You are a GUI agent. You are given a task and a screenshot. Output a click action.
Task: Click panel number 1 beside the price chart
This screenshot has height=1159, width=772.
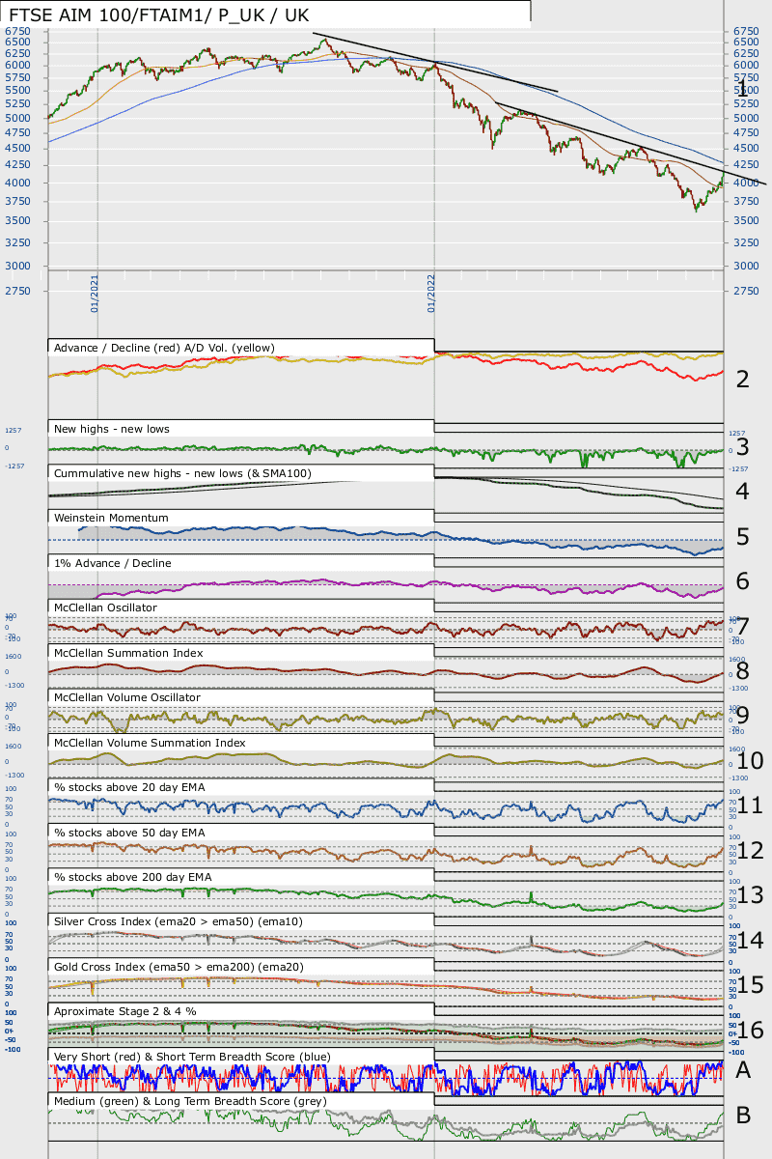(x=742, y=91)
